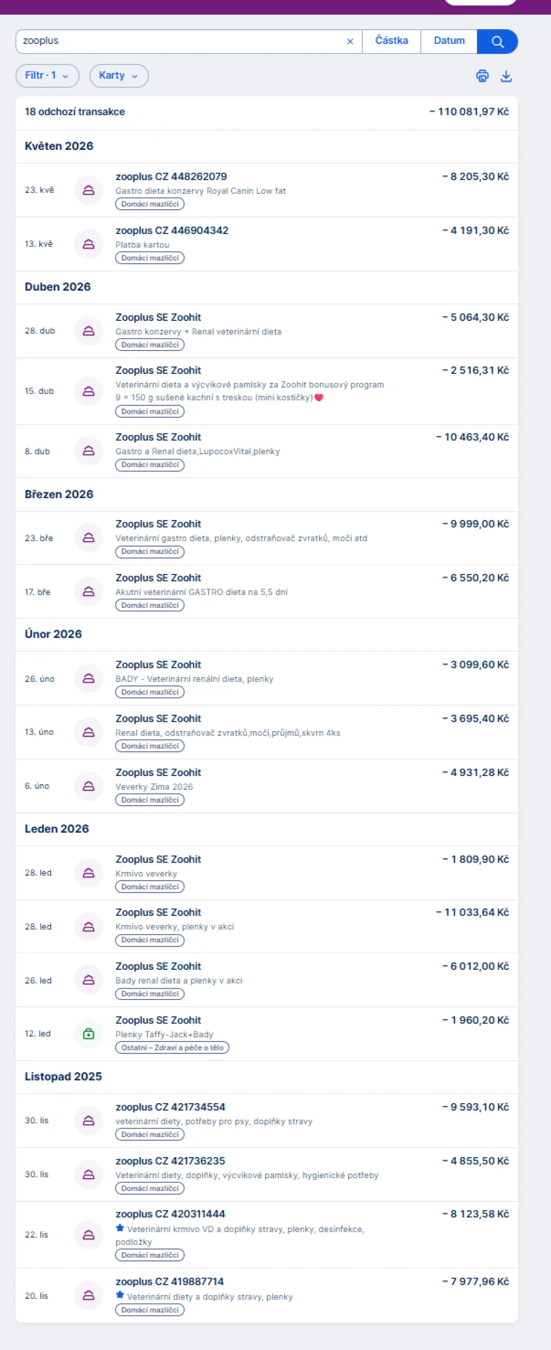Open transaction zooplus CZ 421736235
This screenshot has height=1350, width=551.
[266, 1174]
